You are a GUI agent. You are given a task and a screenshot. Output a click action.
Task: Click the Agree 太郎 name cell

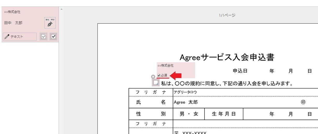pos(186,102)
